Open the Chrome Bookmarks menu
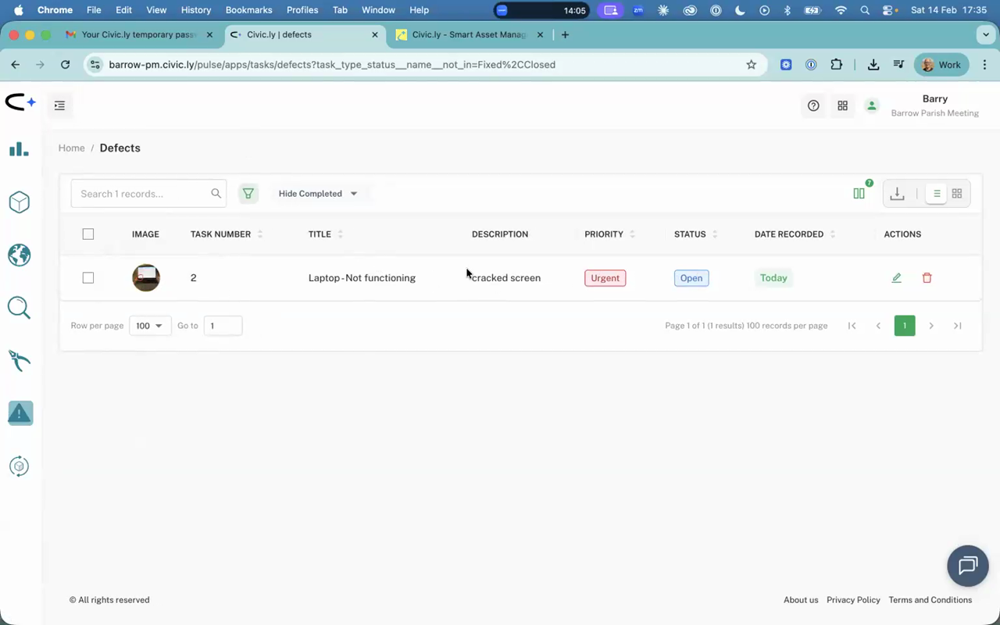The height and width of the screenshot is (625, 1000). (x=248, y=9)
